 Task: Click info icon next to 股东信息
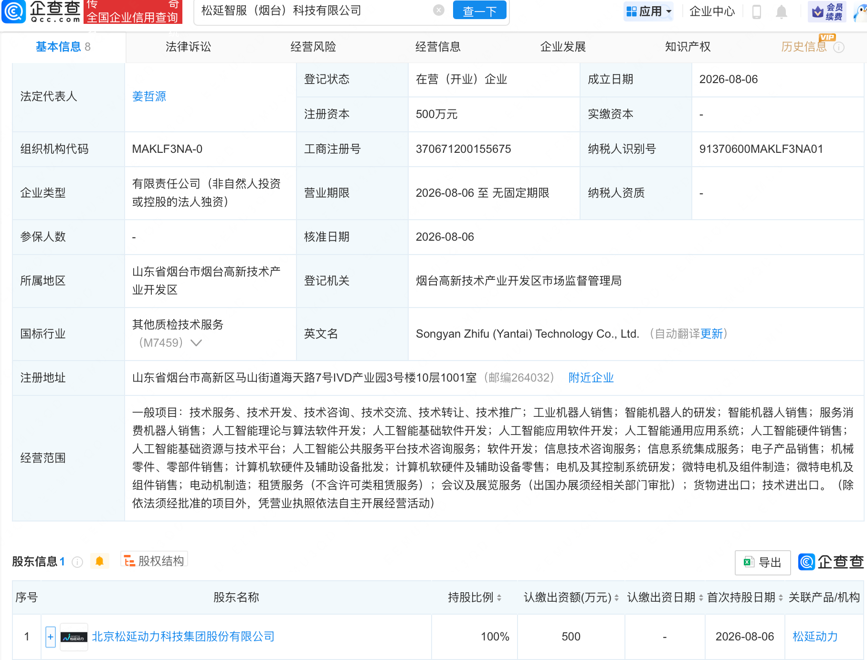(x=77, y=562)
